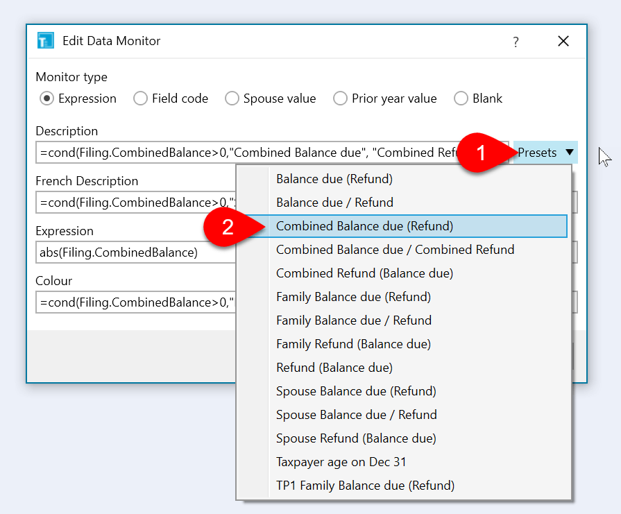The height and width of the screenshot is (514, 621).
Task: Select Combined Balance due (Refund) preset
Action: (404, 226)
